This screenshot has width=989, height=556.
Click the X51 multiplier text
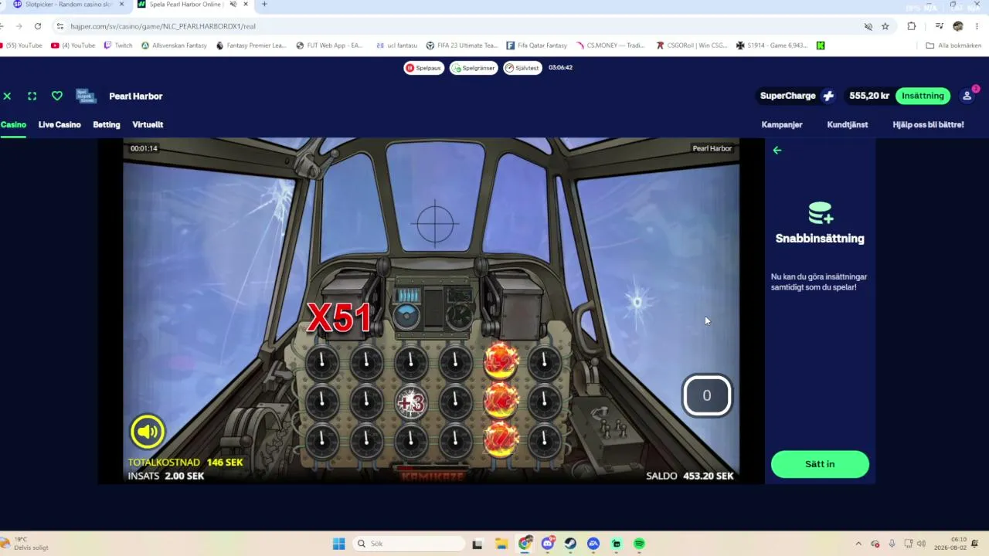pos(339,317)
